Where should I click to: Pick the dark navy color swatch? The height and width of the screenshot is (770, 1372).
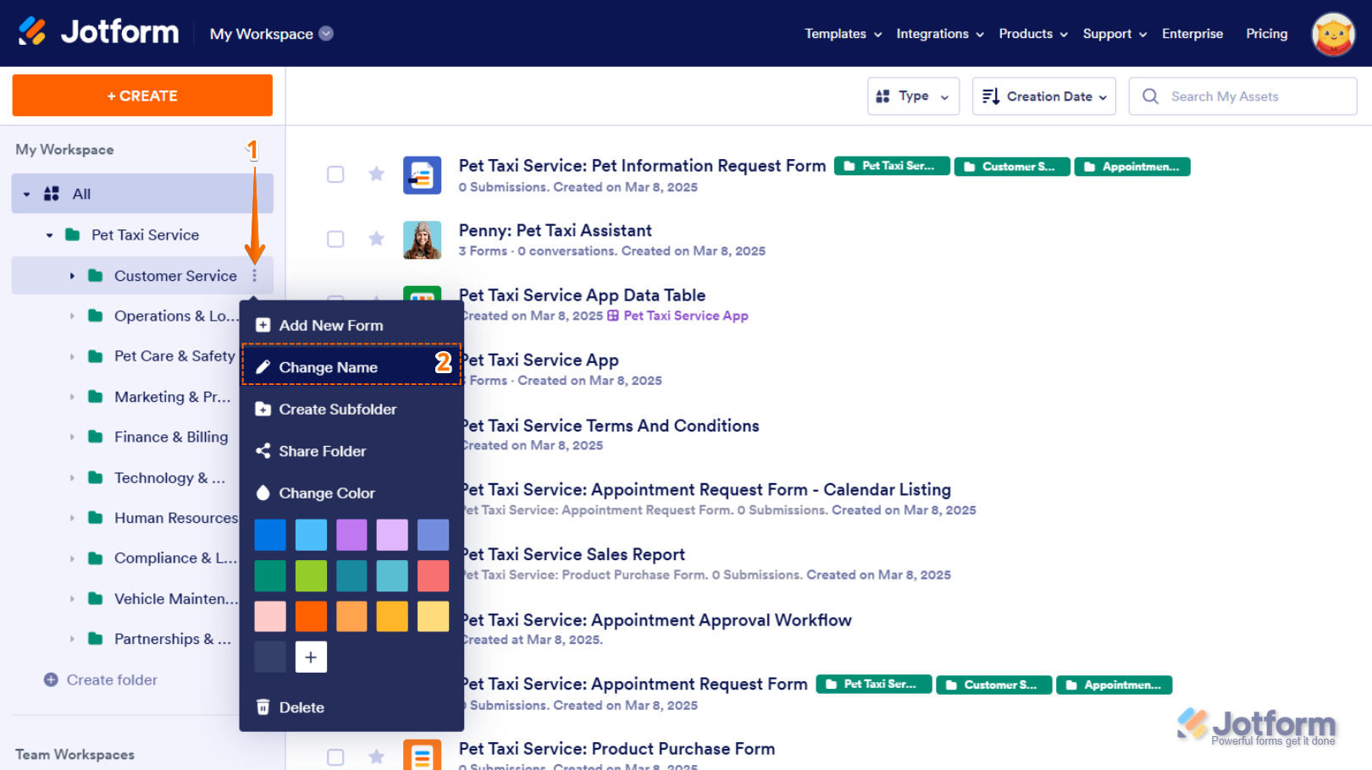tap(270, 657)
